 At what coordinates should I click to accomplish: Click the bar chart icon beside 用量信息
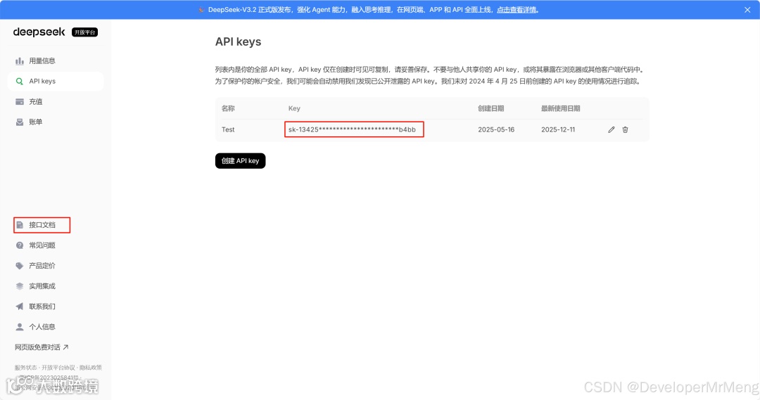20,61
